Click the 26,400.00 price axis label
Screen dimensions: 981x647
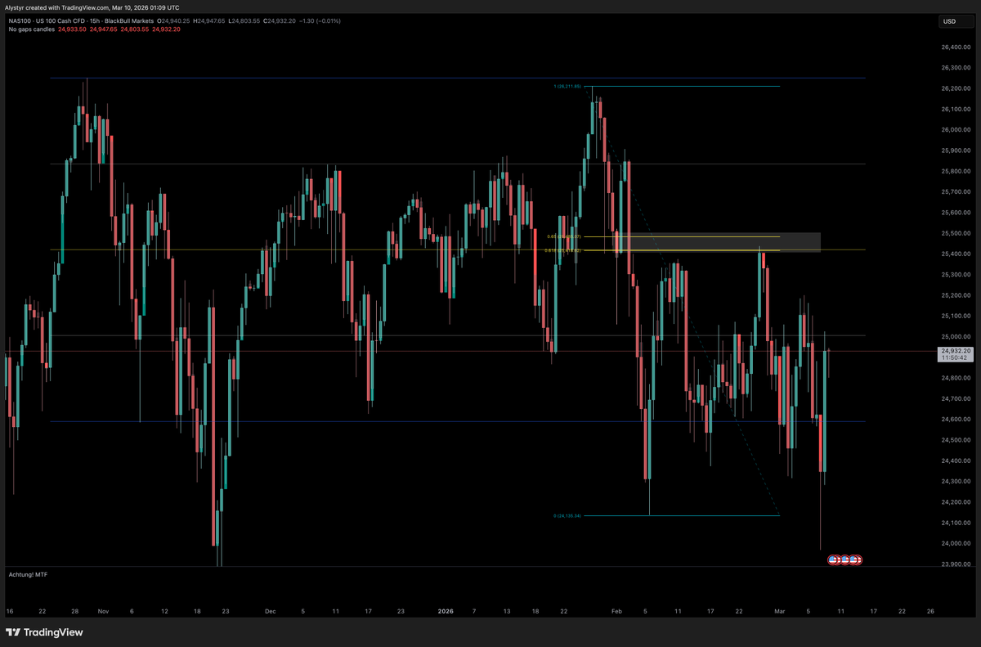coord(956,47)
